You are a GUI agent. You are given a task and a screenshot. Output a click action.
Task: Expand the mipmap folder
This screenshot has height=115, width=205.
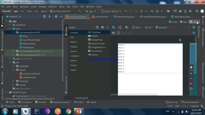(13, 81)
